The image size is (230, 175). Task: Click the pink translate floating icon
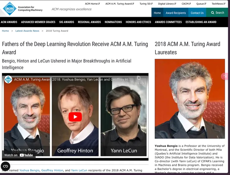225,76
